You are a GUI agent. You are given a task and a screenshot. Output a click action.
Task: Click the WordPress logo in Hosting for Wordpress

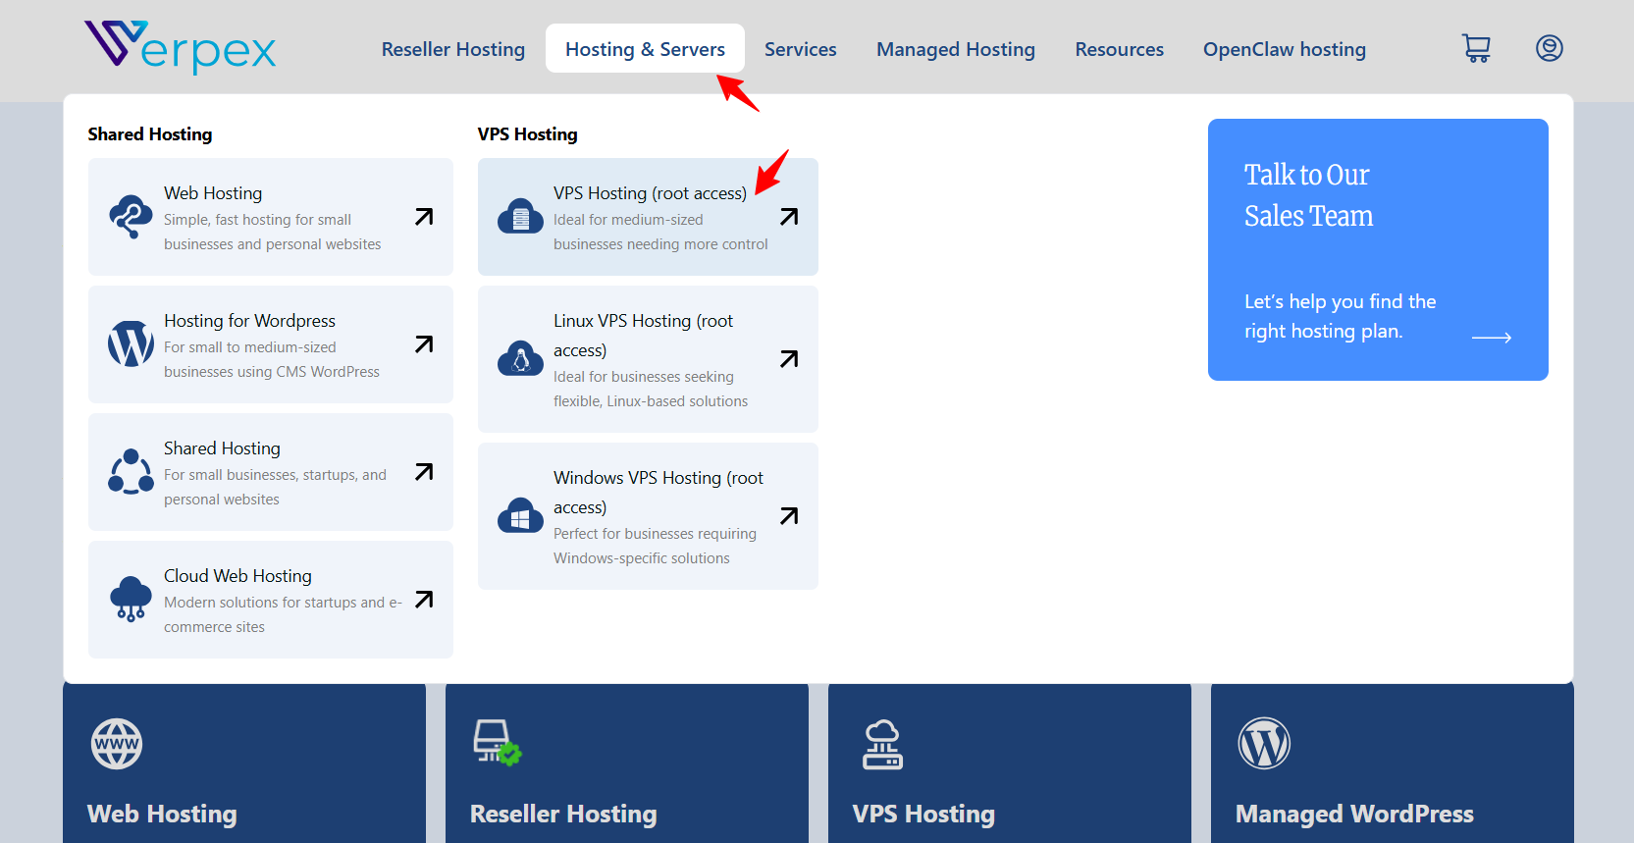coord(131,344)
